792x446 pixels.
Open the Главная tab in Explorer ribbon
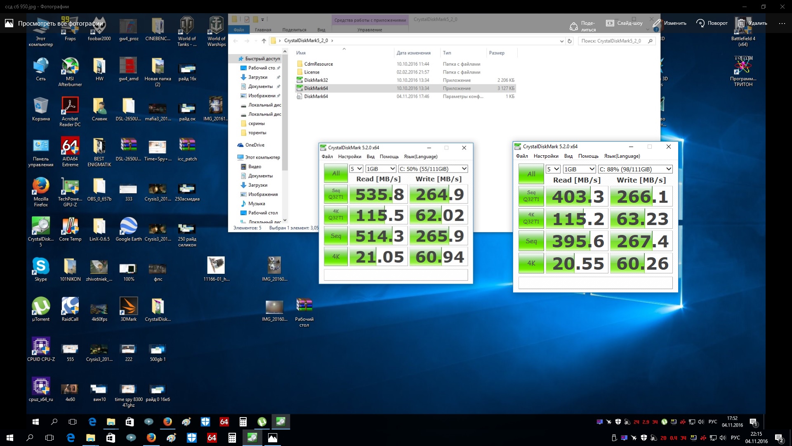point(263,30)
